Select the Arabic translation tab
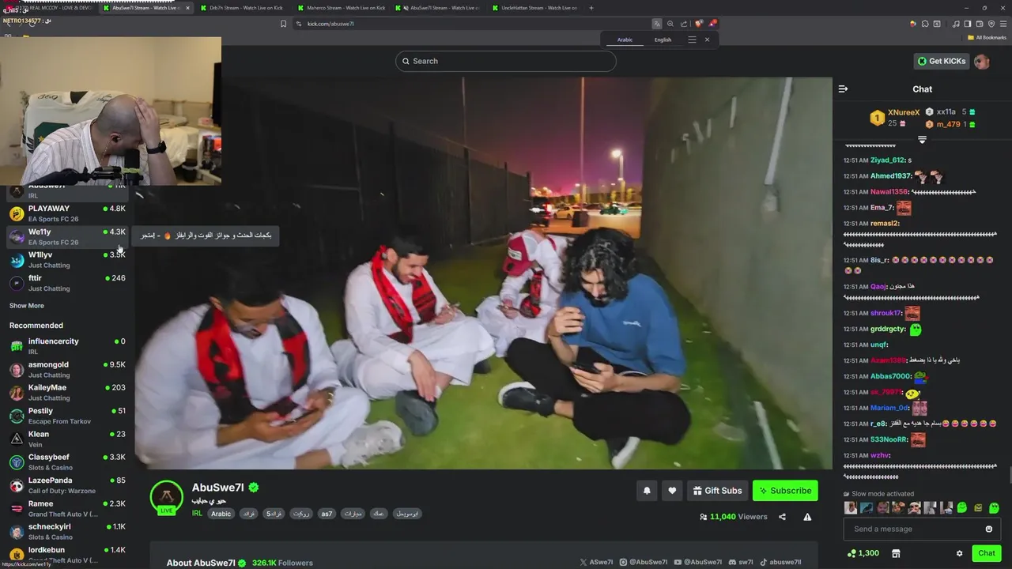This screenshot has height=569, width=1012. click(x=625, y=40)
